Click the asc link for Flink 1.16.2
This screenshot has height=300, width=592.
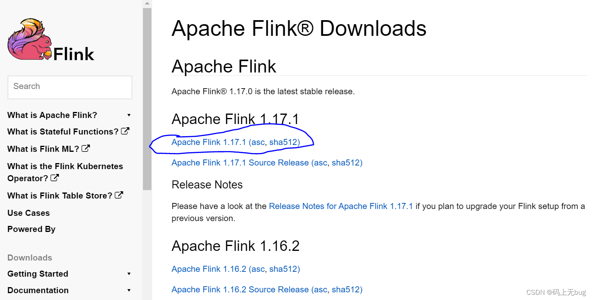[x=257, y=269]
